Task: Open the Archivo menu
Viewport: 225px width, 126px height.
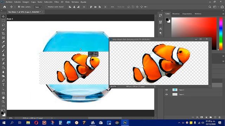Action: point(9,2)
